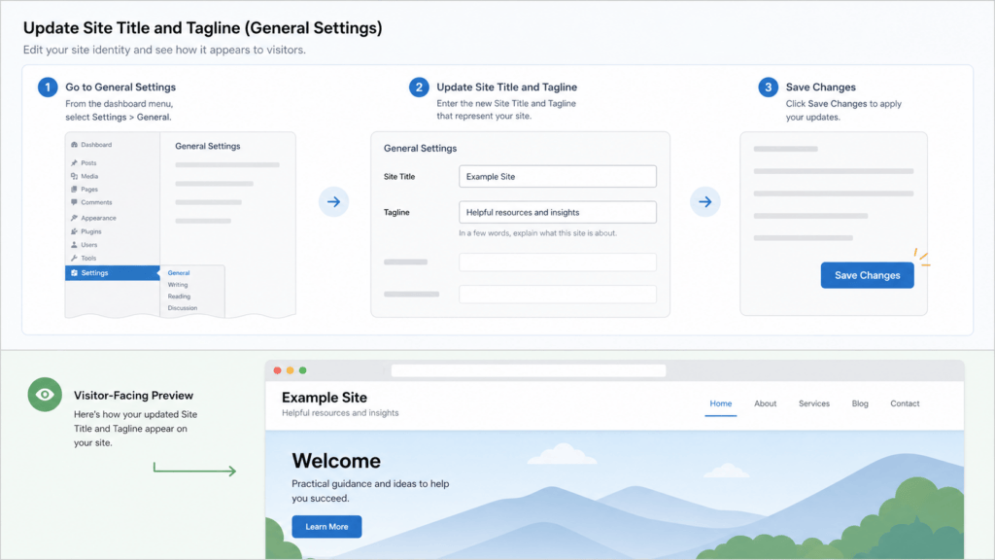Click the "Helpful resources and insights" preview tagline
Screen dimensions: 995x560
coord(340,412)
